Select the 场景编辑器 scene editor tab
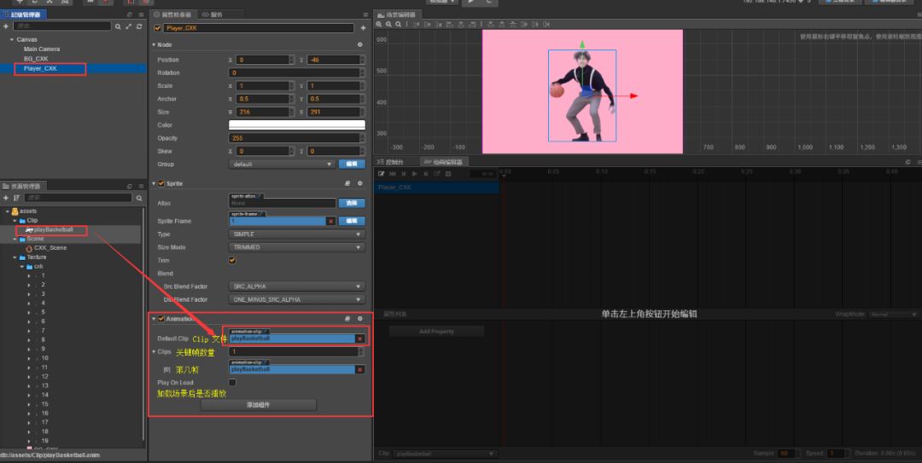Screen dimensions: 922x463 [x=396, y=14]
